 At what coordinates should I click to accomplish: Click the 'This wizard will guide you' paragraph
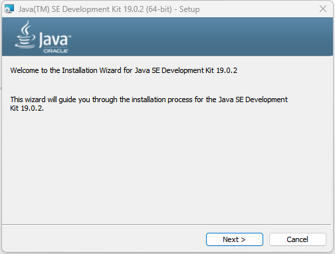tap(149, 103)
